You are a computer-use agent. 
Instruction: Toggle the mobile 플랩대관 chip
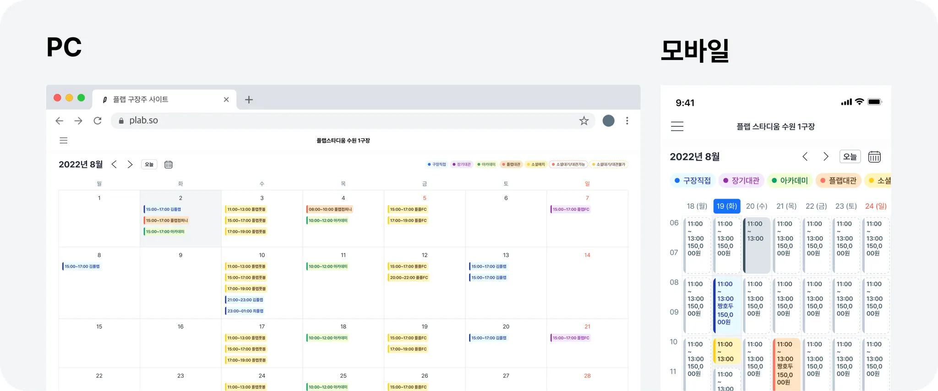[838, 180]
